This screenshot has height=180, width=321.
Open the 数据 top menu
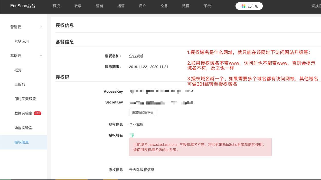click(186, 6)
